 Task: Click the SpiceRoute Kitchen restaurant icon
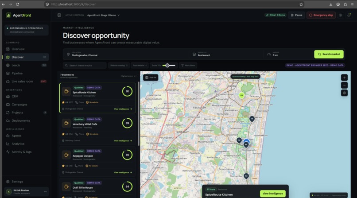(66, 91)
